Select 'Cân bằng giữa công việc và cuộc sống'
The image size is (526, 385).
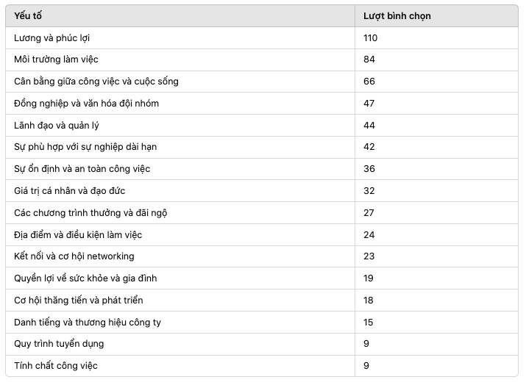pyautogui.click(x=96, y=82)
